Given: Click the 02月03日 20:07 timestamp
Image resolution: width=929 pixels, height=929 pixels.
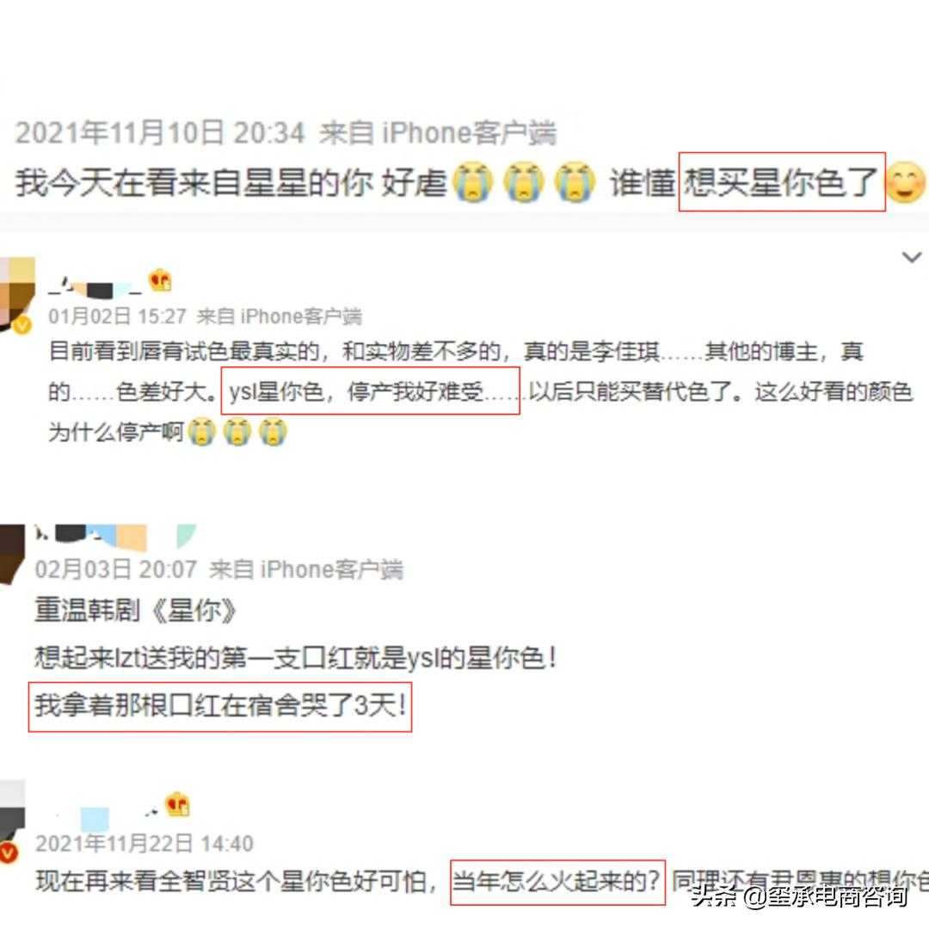Looking at the screenshot, I should point(115,569).
